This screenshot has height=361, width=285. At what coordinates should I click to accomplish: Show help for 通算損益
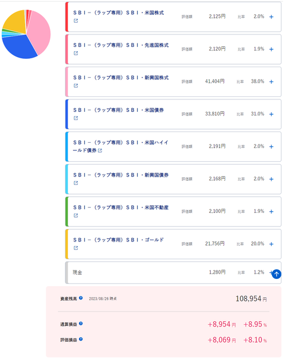click(81, 324)
